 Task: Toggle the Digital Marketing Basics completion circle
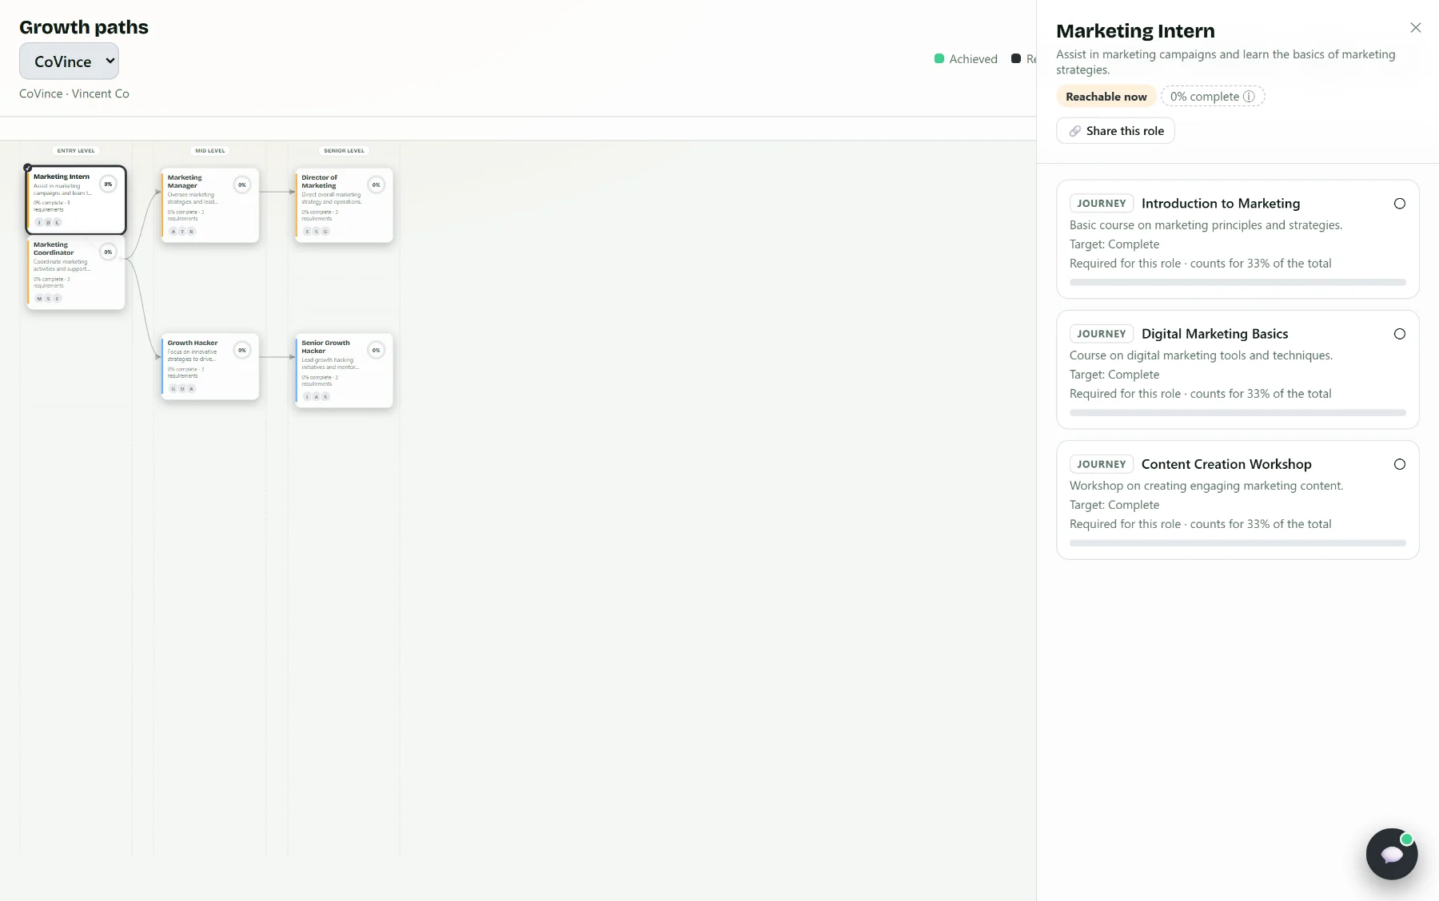point(1400,334)
